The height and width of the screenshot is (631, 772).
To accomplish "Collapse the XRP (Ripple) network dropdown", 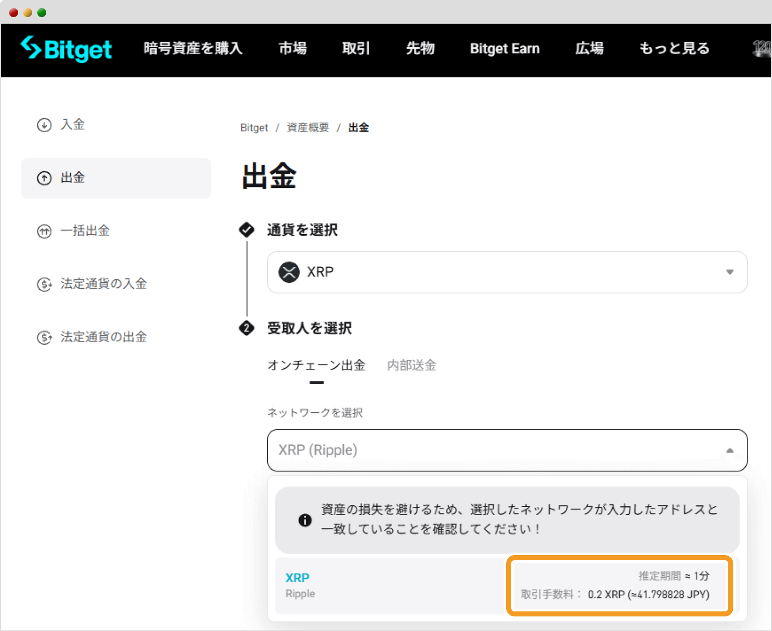I will 730,451.
